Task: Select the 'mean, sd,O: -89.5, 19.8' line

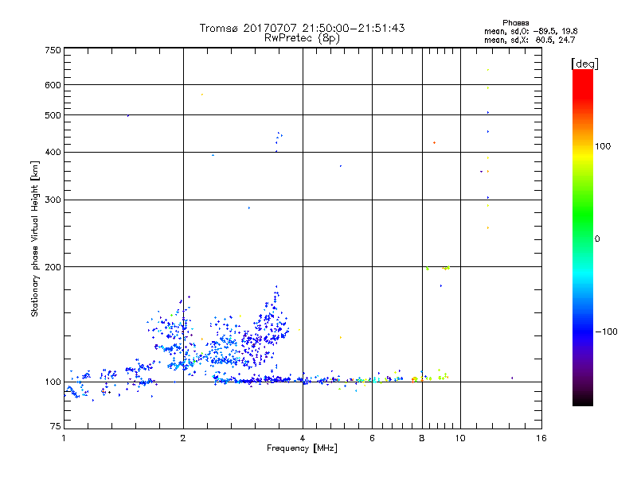Action: 530,31
